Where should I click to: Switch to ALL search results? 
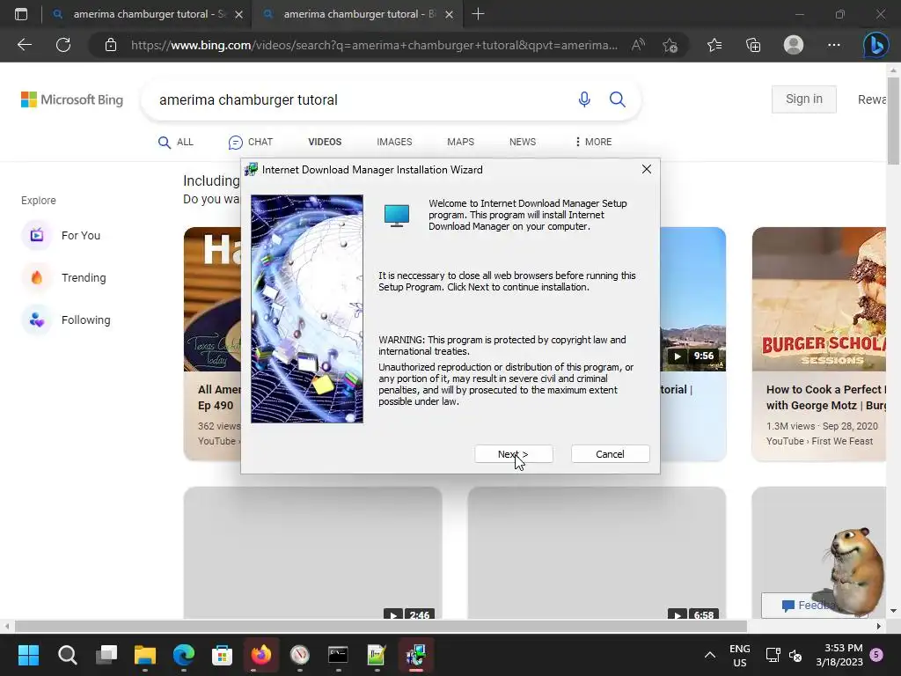176,142
